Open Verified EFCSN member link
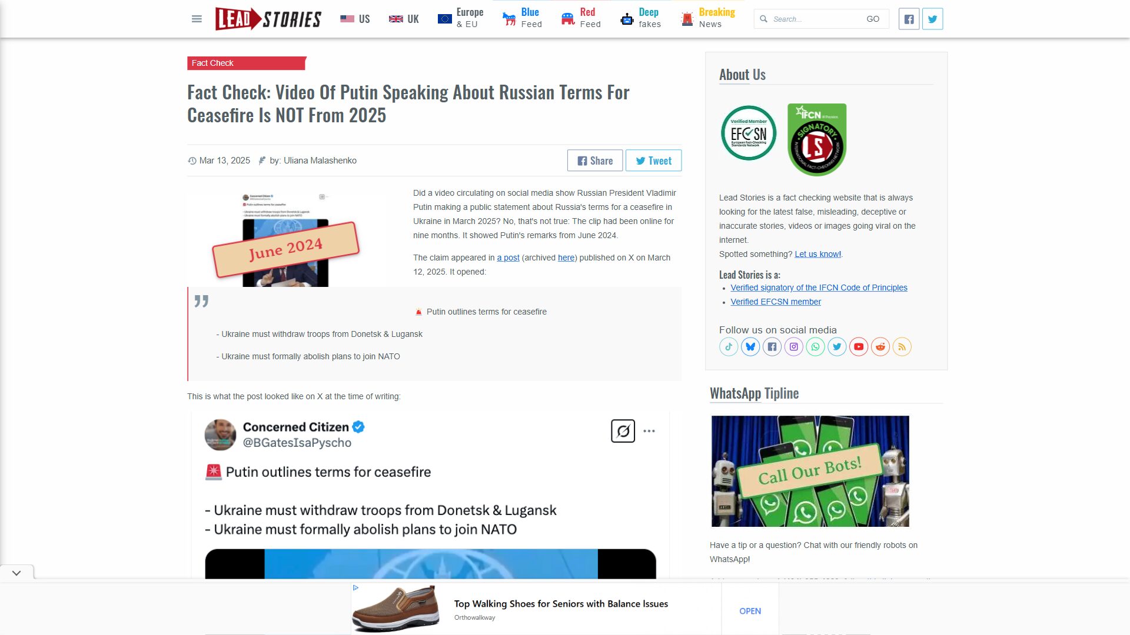Viewport: 1130px width, 635px height. [776, 302]
